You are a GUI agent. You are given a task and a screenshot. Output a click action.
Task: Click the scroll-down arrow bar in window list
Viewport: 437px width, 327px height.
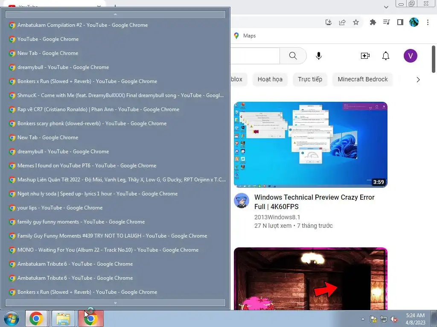coord(115,303)
